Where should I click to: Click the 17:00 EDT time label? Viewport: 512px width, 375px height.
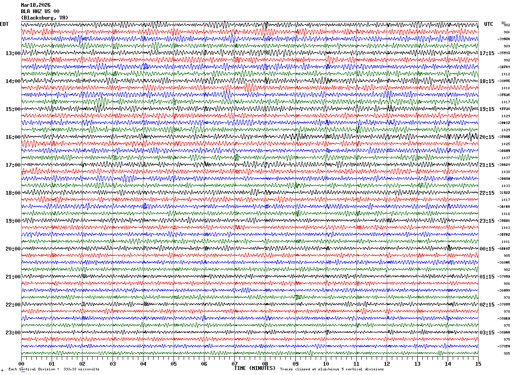13,165
